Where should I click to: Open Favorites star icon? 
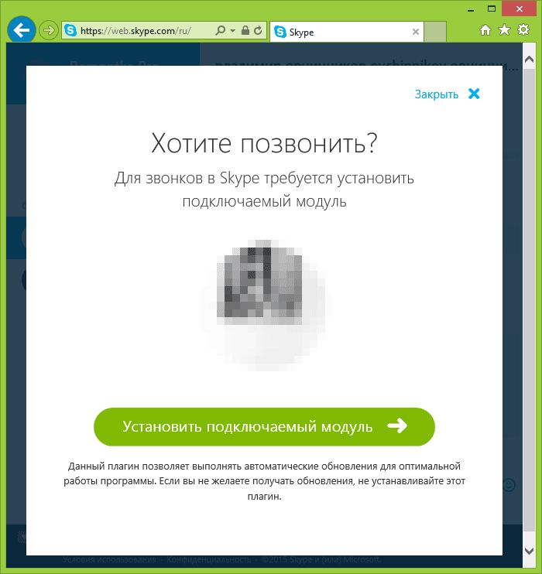(505, 29)
